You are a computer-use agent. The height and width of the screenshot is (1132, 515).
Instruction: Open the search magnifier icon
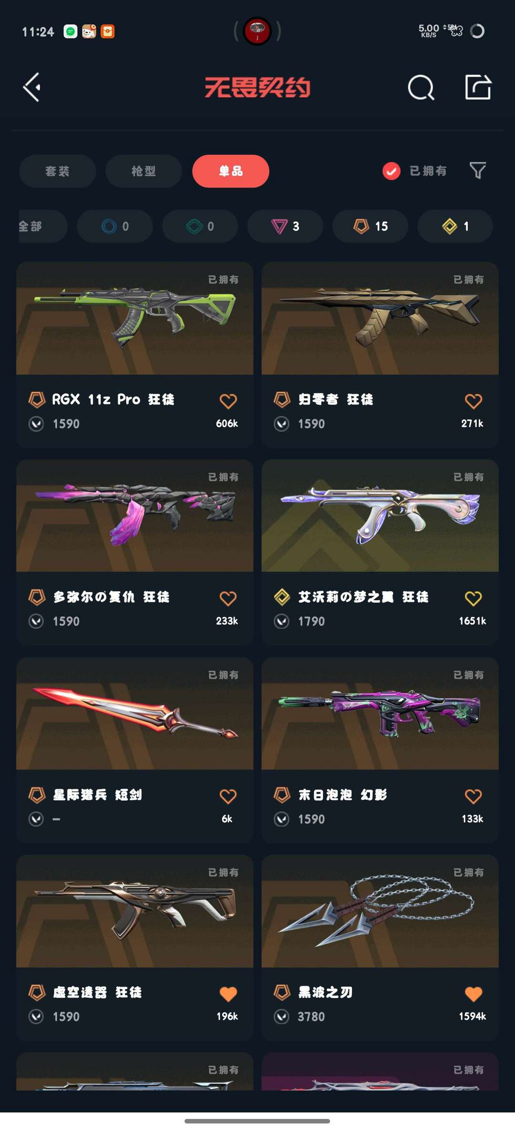coord(421,88)
